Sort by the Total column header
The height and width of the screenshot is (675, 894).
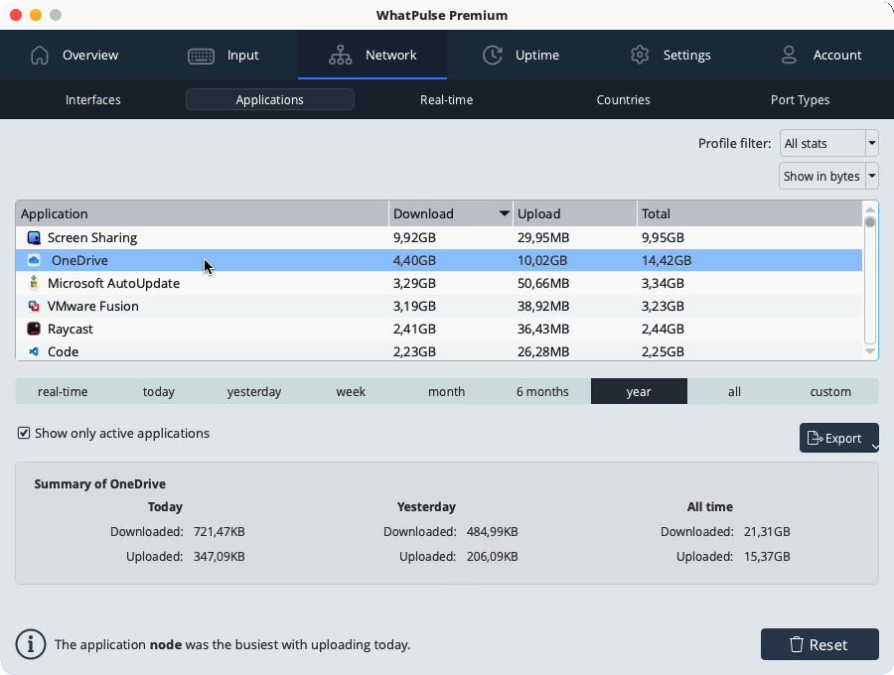point(749,213)
